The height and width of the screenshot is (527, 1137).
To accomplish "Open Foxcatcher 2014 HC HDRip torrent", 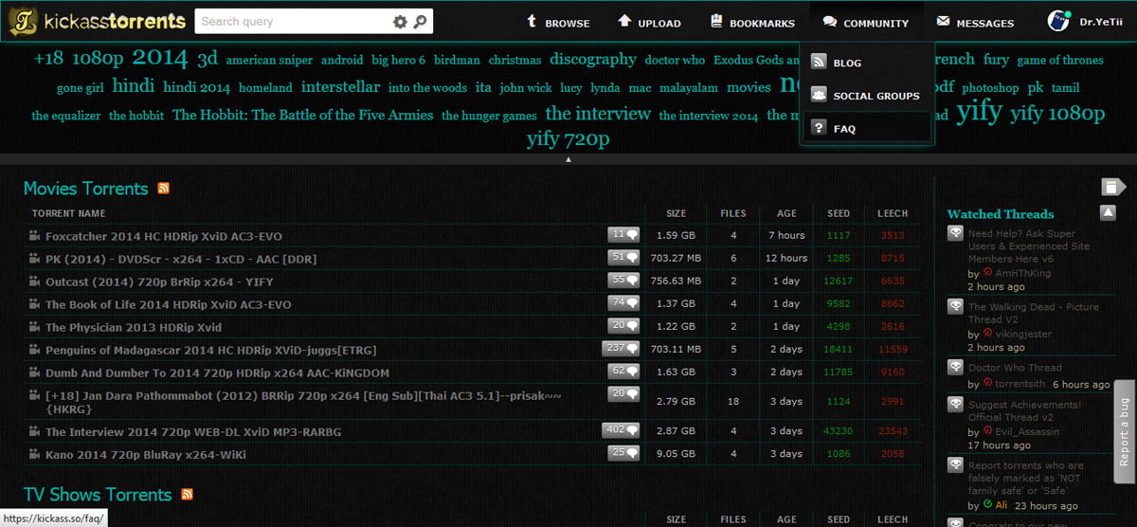I will click(x=164, y=236).
